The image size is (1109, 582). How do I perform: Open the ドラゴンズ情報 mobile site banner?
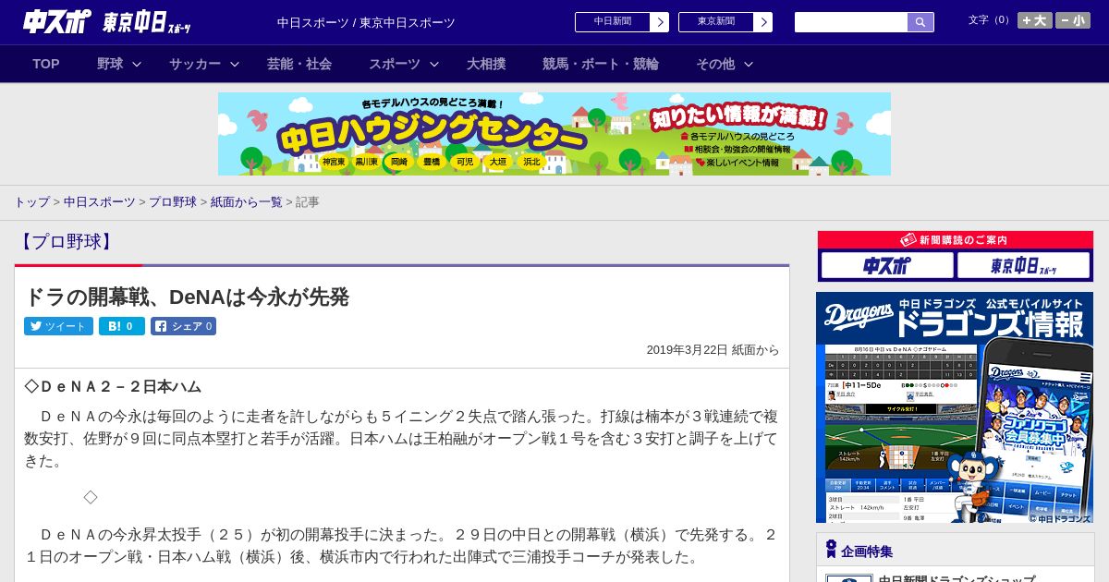tap(955, 407)
